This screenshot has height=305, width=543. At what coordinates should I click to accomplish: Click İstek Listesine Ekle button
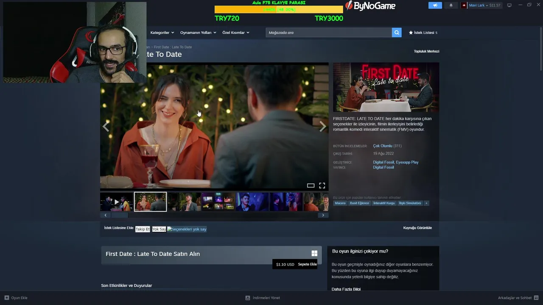pyautogui.click(x=119, y=228)
